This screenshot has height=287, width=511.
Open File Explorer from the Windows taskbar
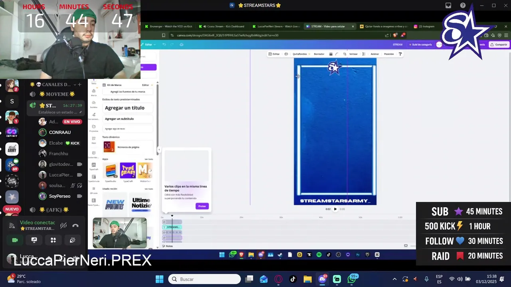coord(307,279)
